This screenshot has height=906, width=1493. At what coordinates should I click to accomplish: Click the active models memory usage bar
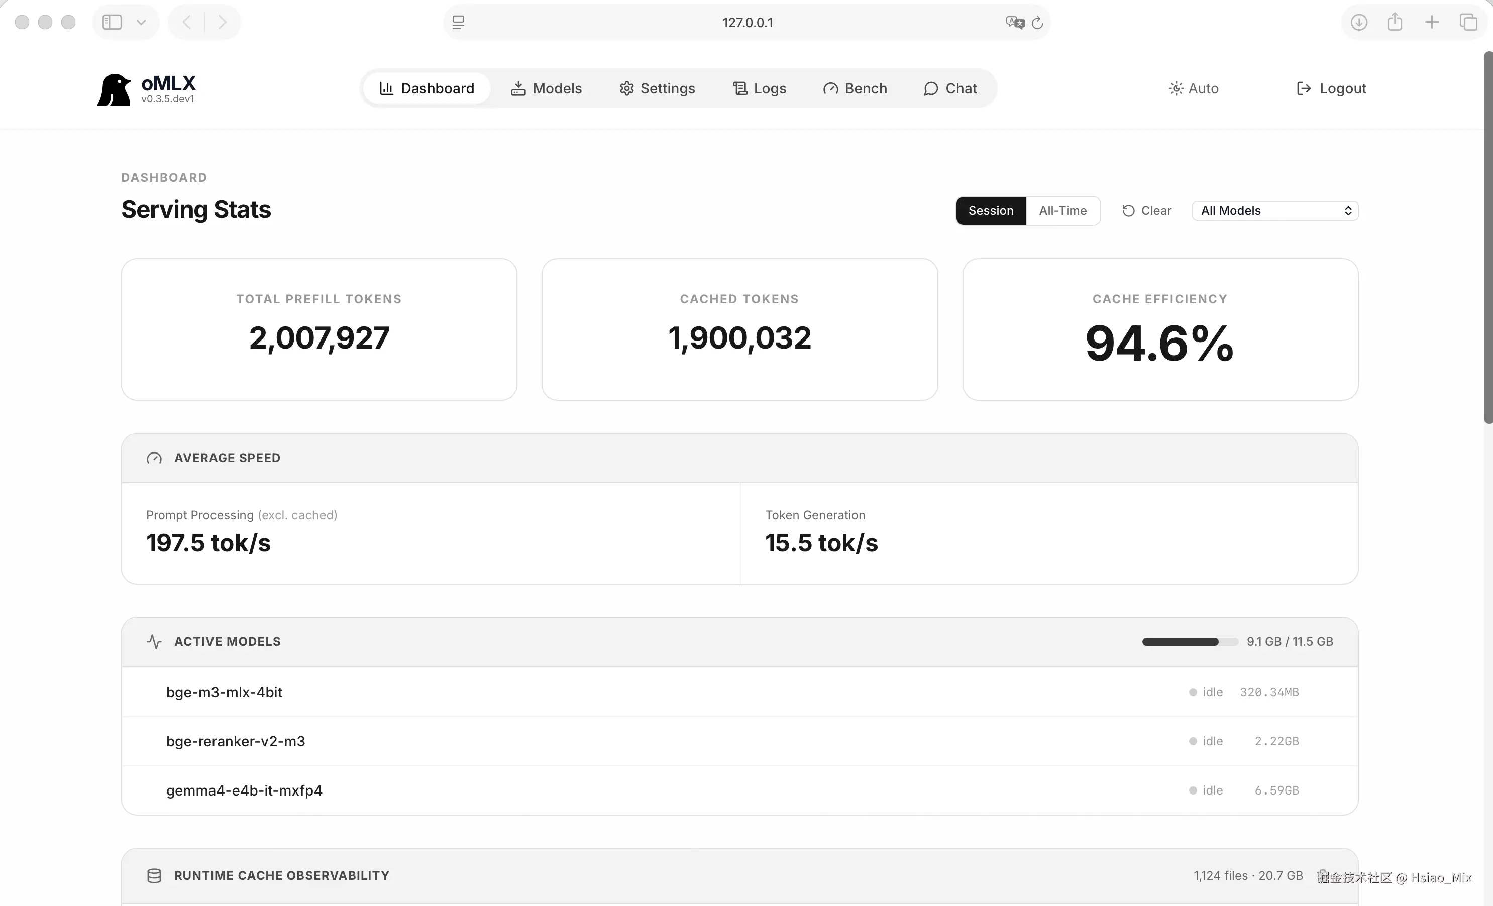point(1190,642)
